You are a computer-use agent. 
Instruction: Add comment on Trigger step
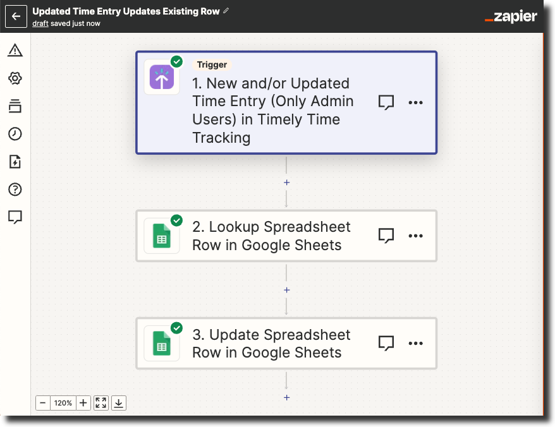(386, 102)
